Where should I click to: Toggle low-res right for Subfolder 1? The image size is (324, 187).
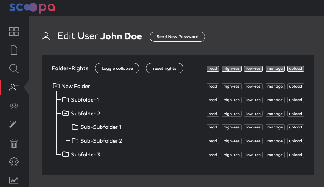(x=253, y=100)
